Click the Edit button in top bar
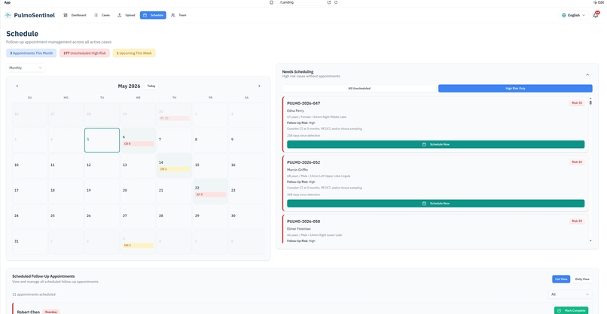The height and width of the screenshot is (314, 607). [599, 2]
